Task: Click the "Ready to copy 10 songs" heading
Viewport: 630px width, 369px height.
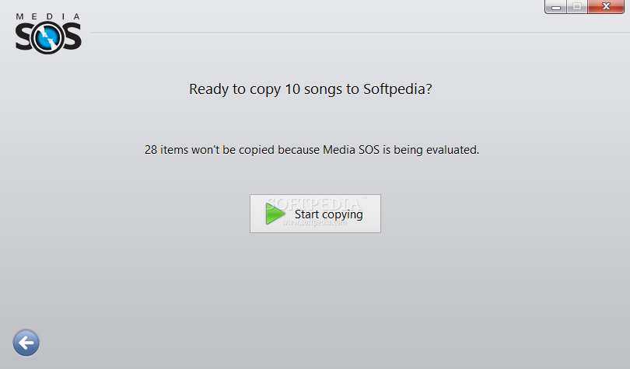Action: [310, 89]
